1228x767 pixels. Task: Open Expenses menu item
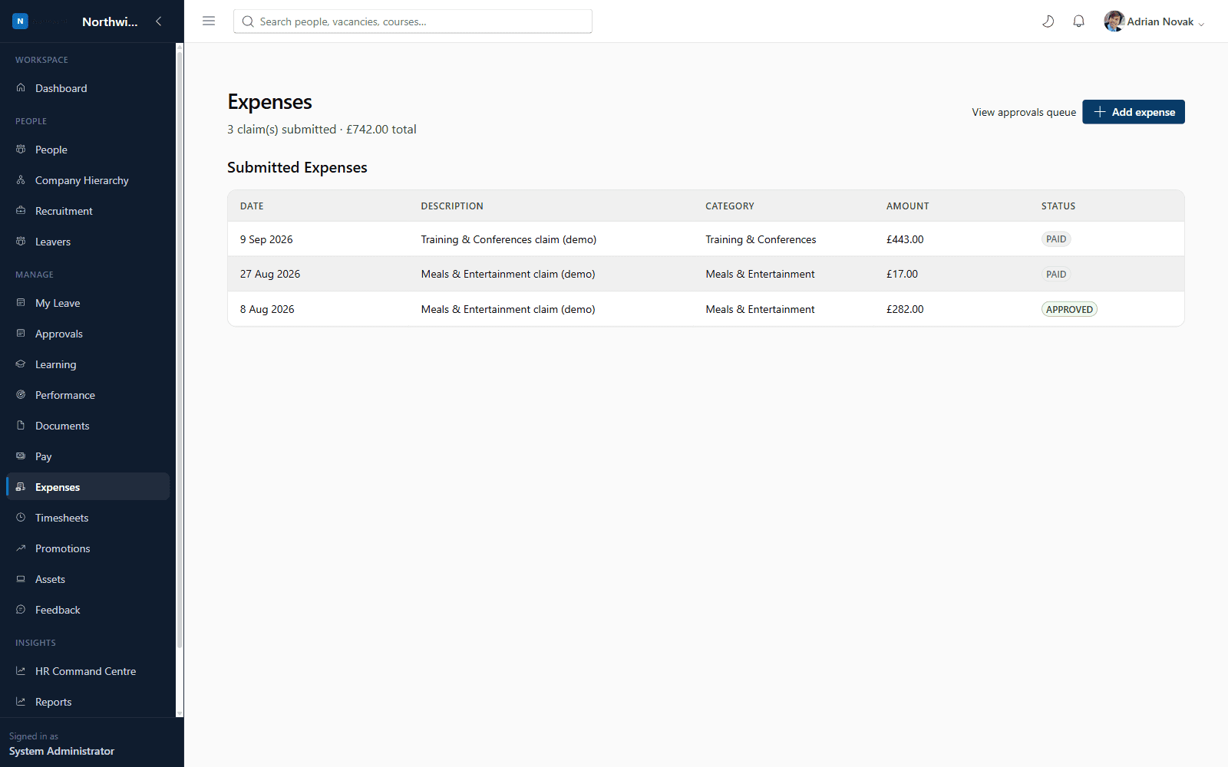pos(88,487)
